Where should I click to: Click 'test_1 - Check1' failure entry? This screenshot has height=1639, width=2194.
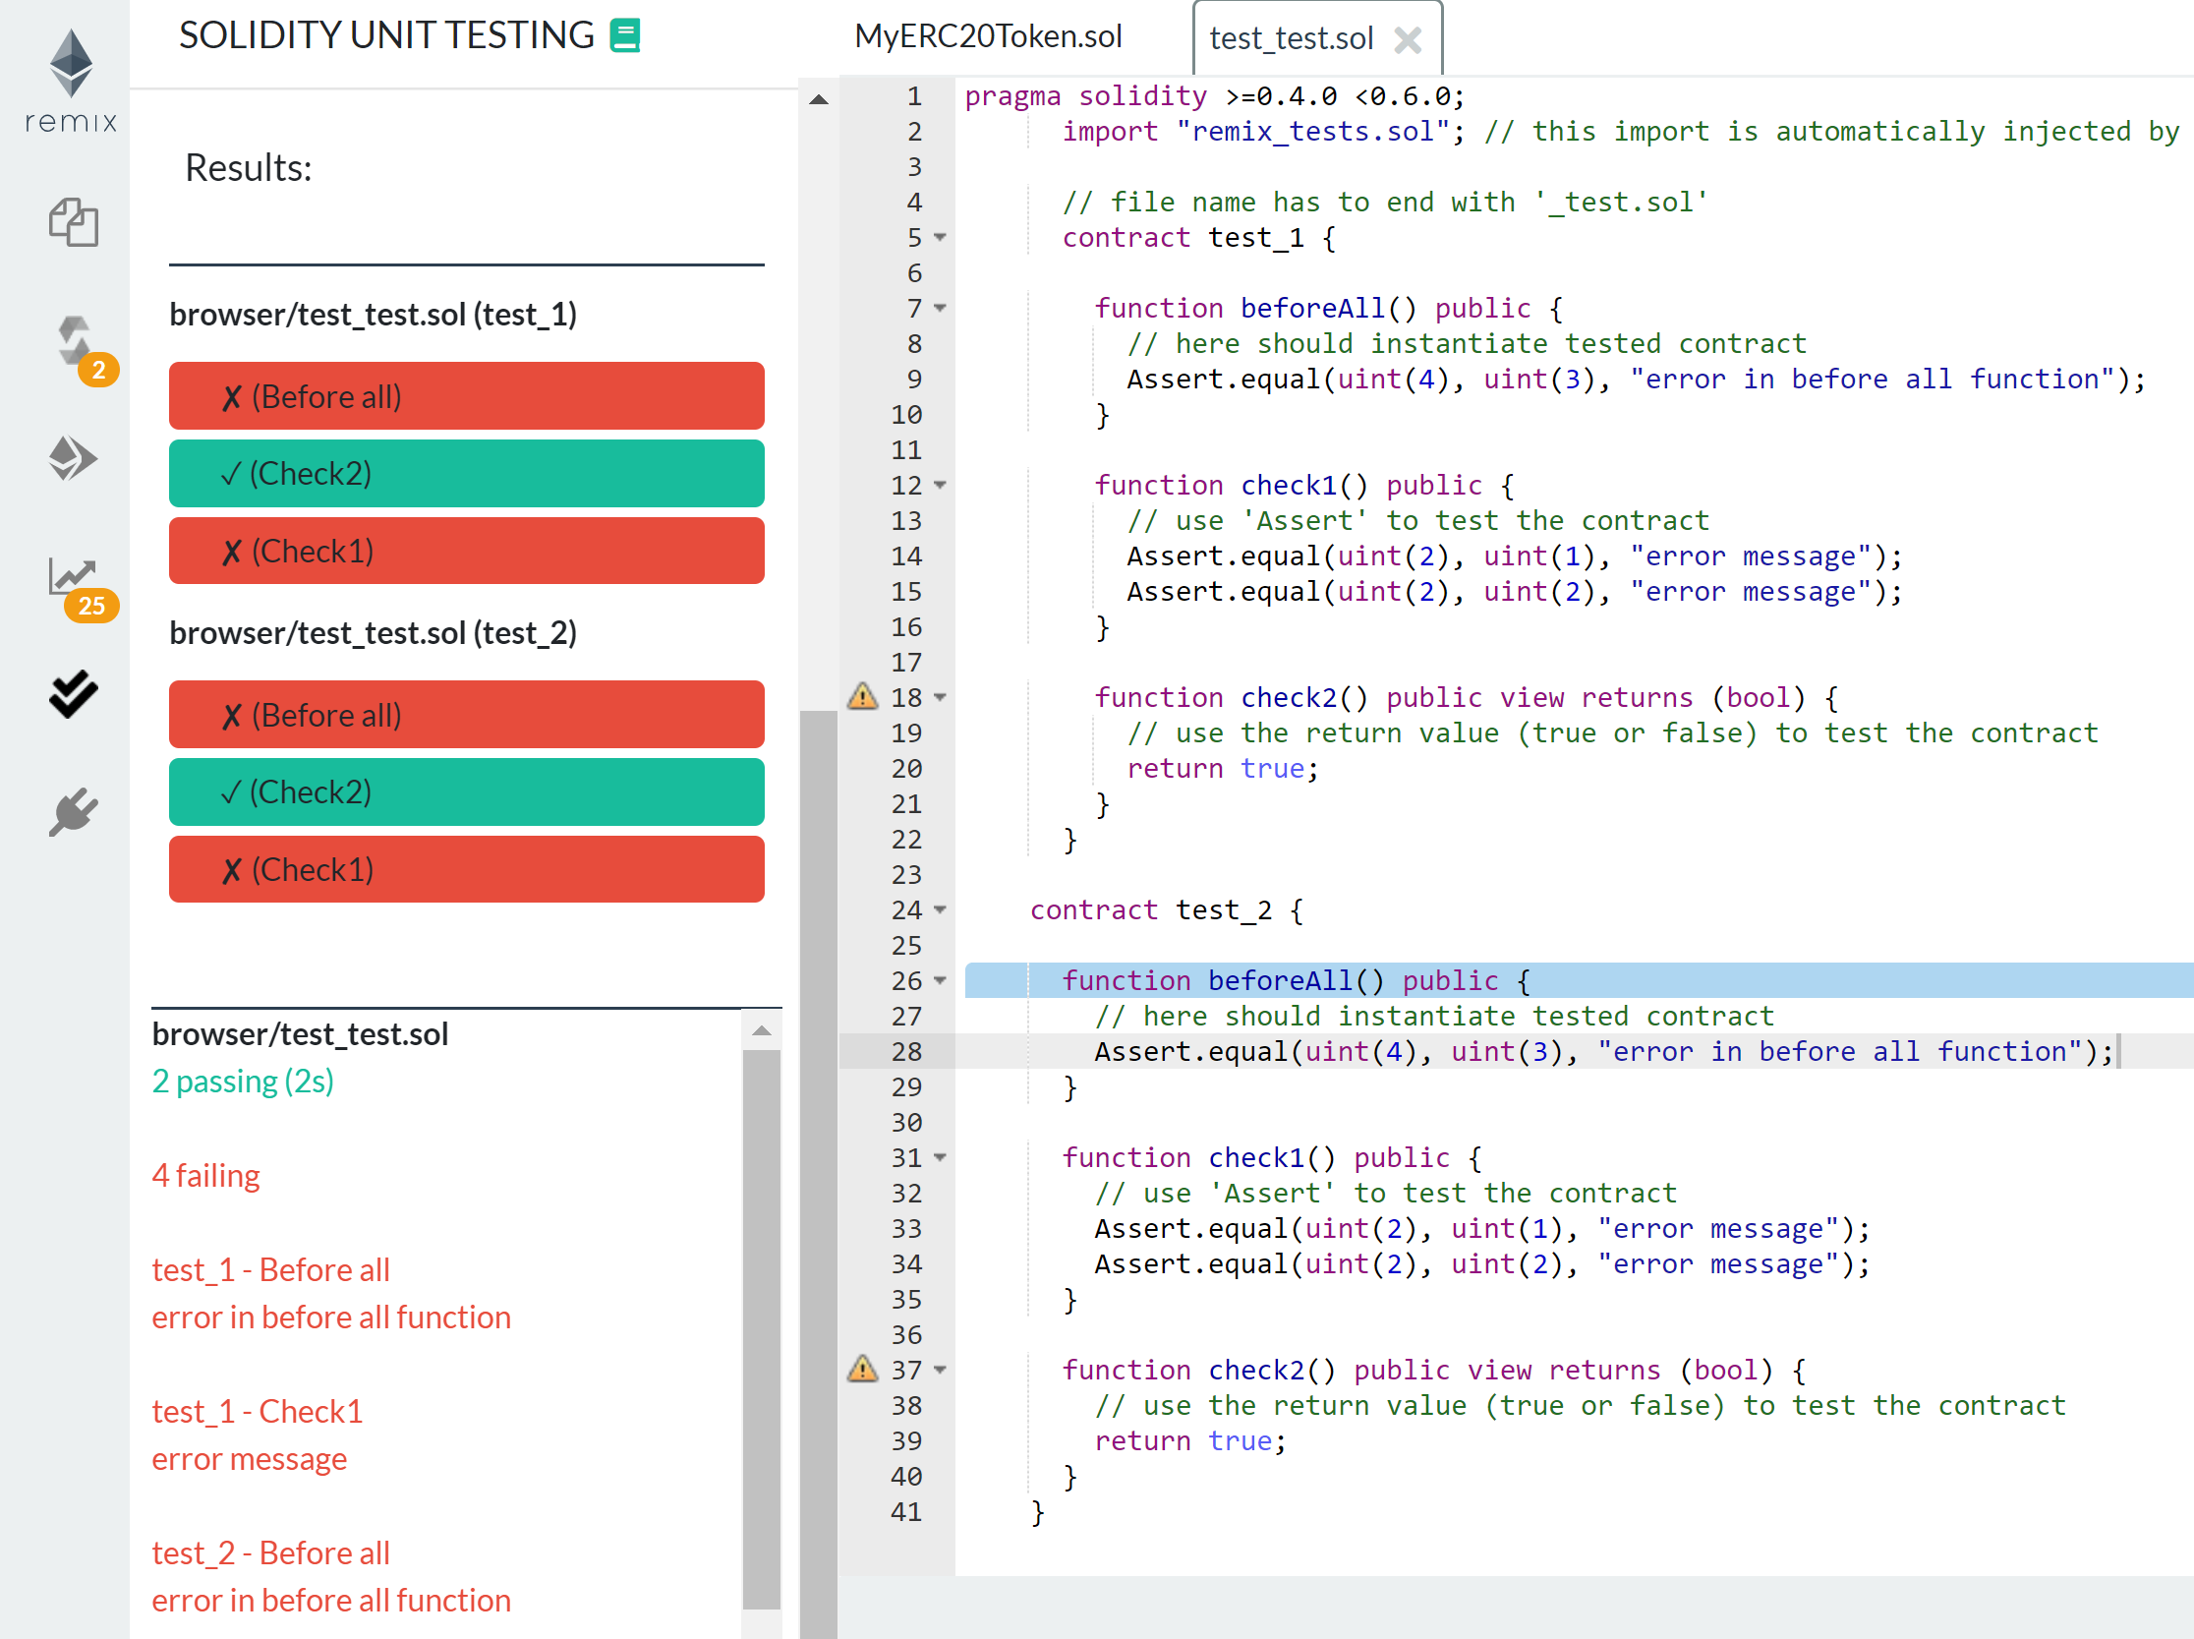coord(258,1411)
